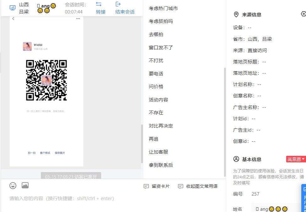Click 保存图片 in the QR image

60,153
